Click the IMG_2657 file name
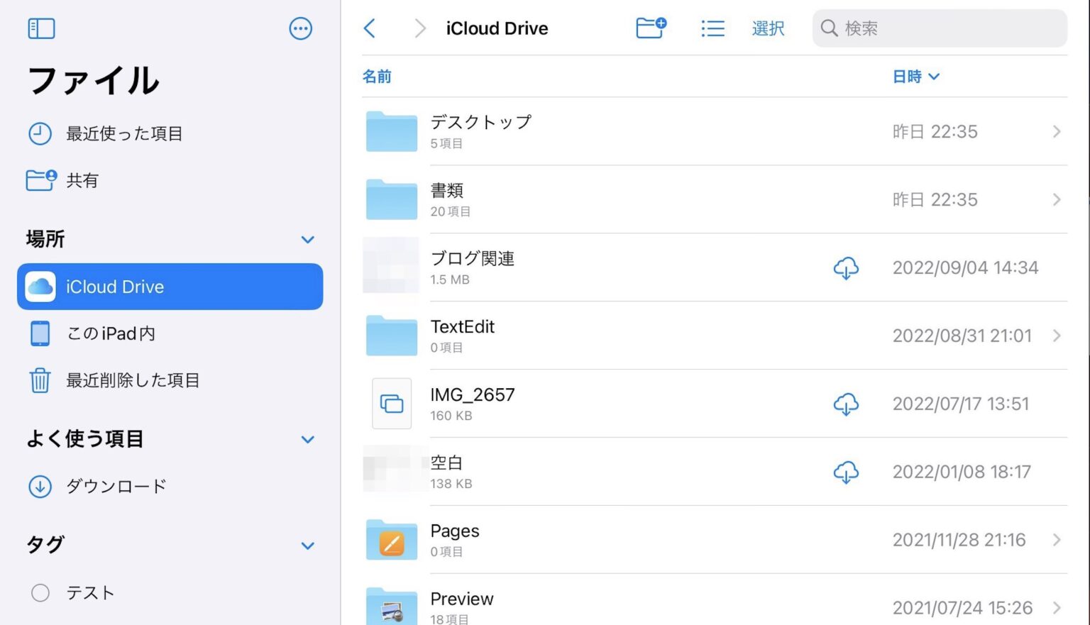 (x=473, y=394)
